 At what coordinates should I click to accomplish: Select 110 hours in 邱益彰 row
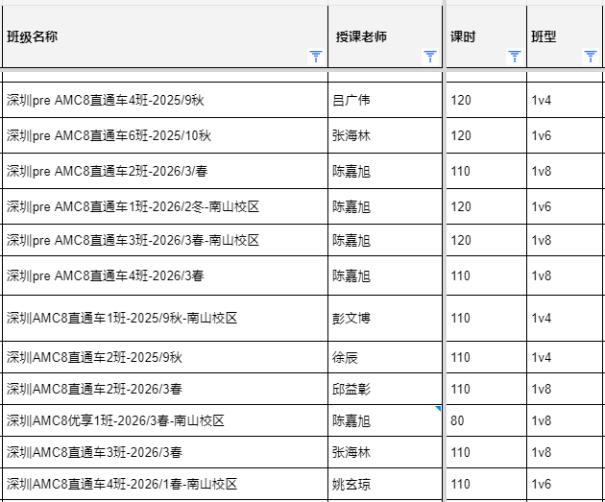486,389
